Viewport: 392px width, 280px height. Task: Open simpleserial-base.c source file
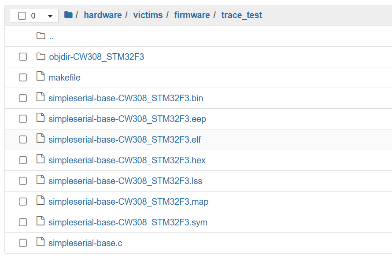click(x=85, y=243)
